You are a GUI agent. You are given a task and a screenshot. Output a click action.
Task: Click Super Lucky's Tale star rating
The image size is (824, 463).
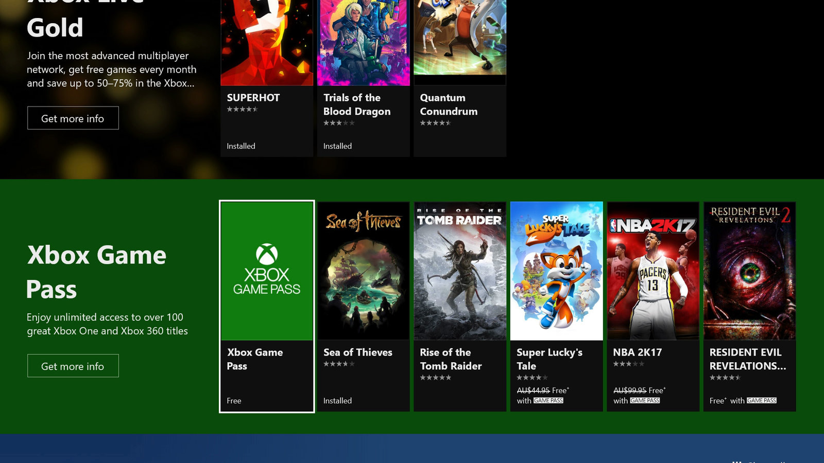[x=532, y=378]
